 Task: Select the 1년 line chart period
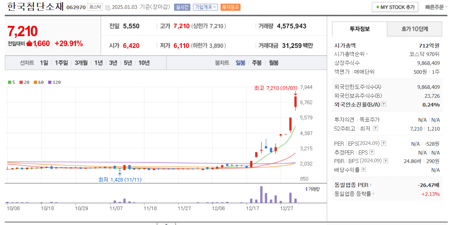click(x=98, y=63)
